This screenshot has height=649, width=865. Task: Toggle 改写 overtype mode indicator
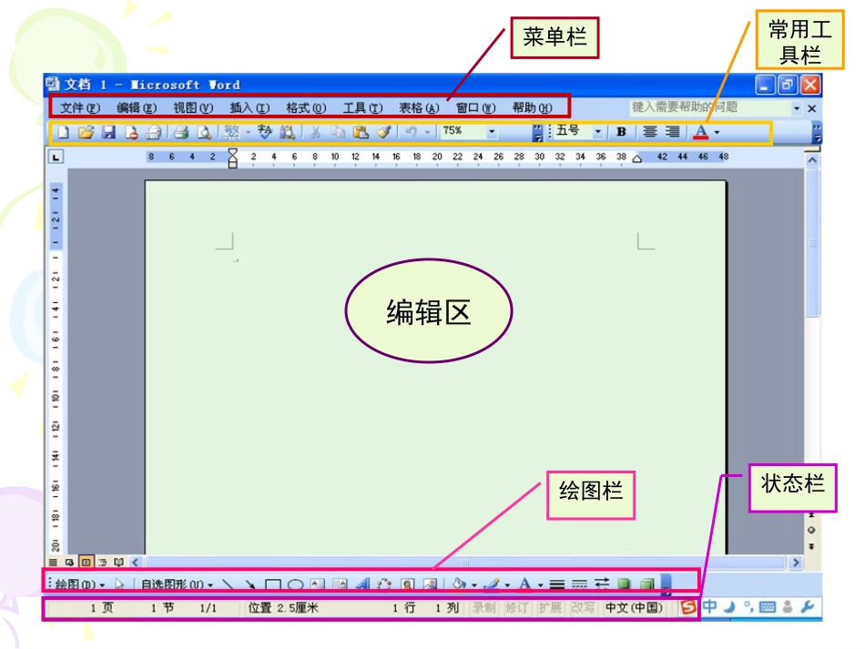583,608
